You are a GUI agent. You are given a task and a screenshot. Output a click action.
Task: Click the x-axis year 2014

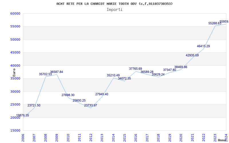(113, 138)
